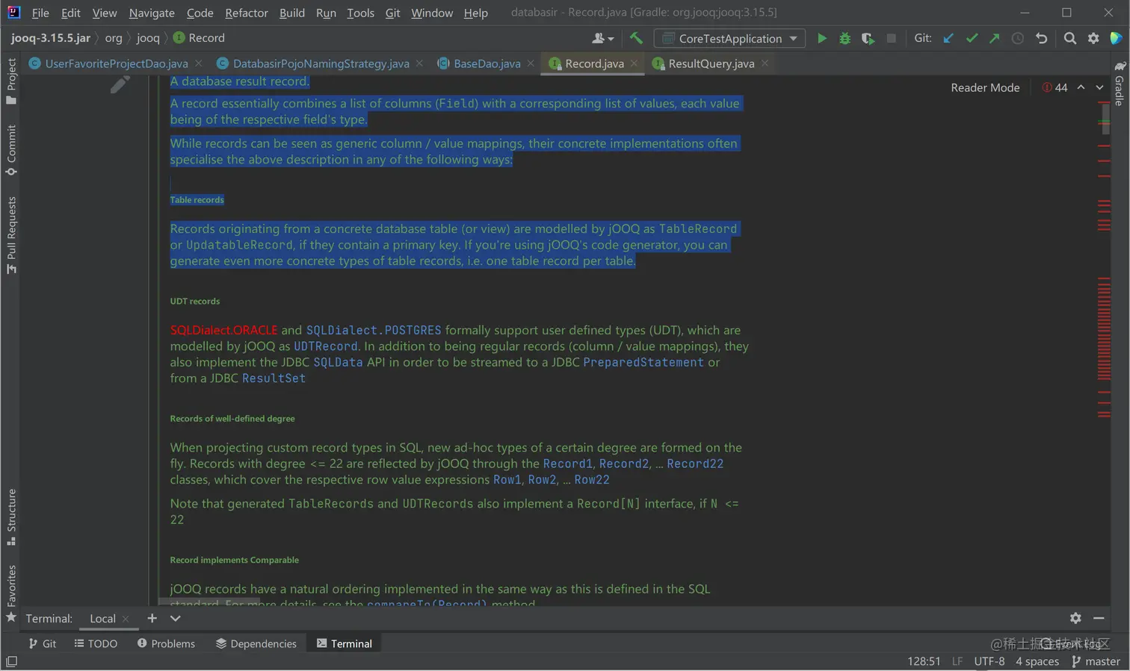Expand the Terminal session options chevron
The width and height of the screenshot is (1130, 671).
(176, 618)
